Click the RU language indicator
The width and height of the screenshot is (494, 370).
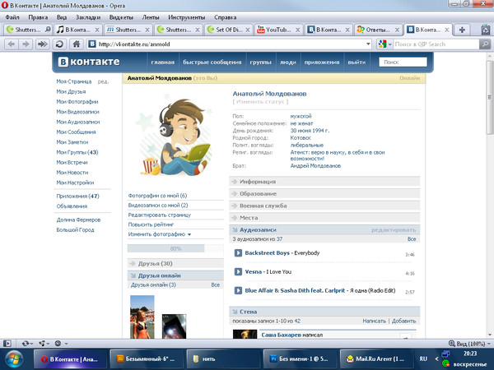[x=423, y=358]
